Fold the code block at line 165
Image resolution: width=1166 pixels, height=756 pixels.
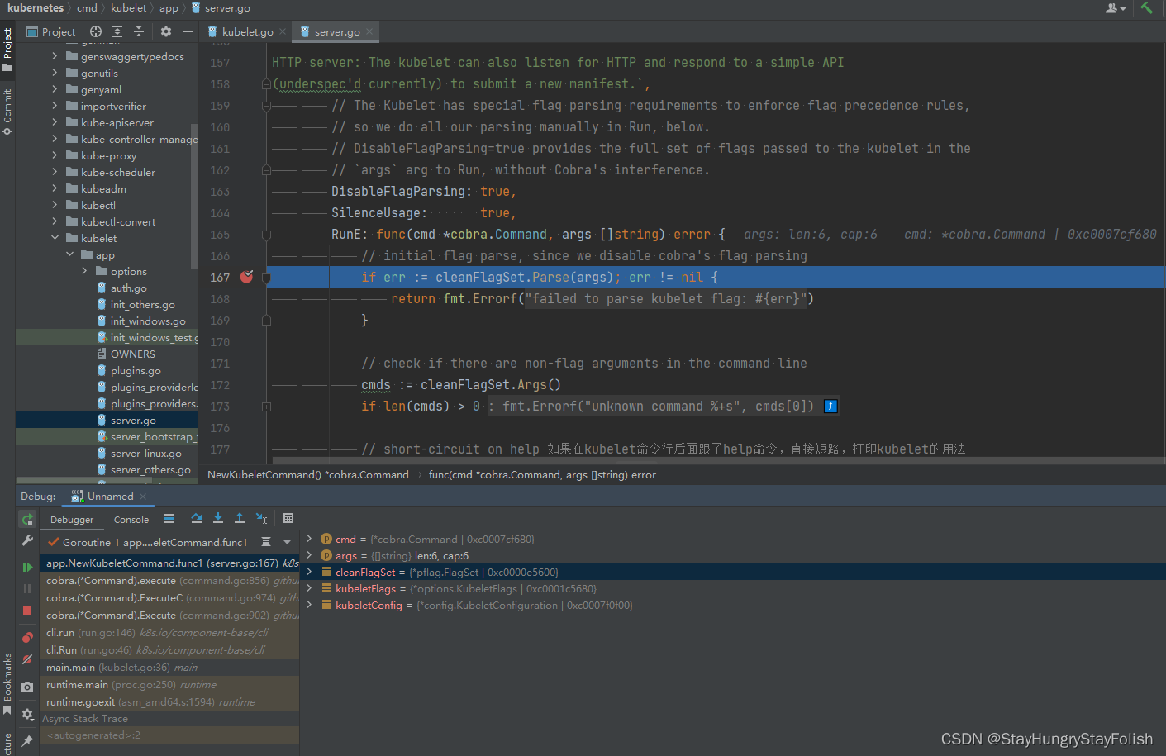point(266,235)
